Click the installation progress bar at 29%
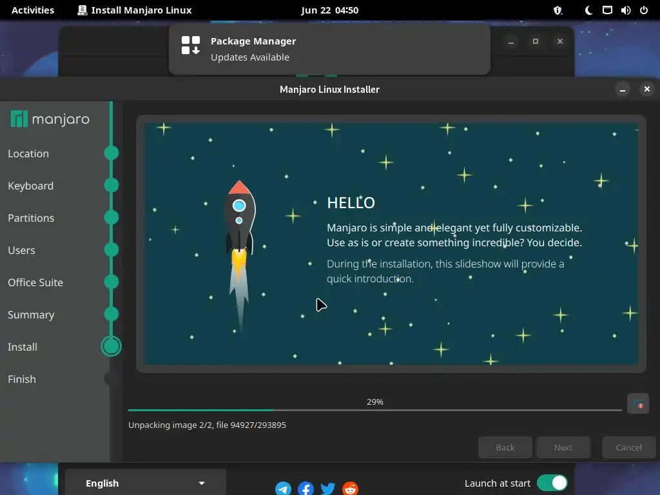The width and height of the screenshot is (660, 495). tap(374, 409)
